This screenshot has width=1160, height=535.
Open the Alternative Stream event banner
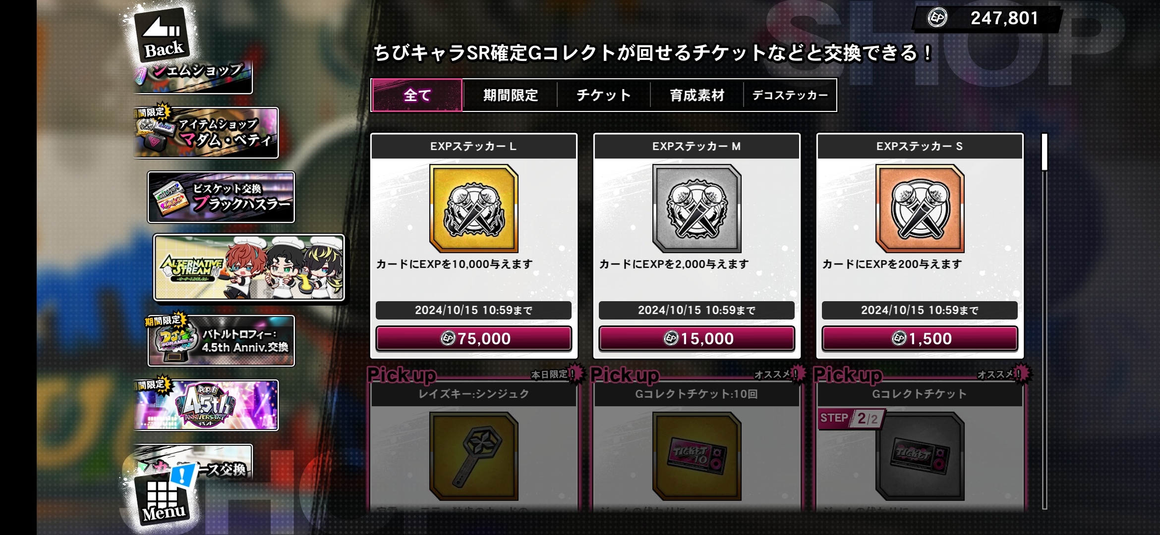coord(249,267)
